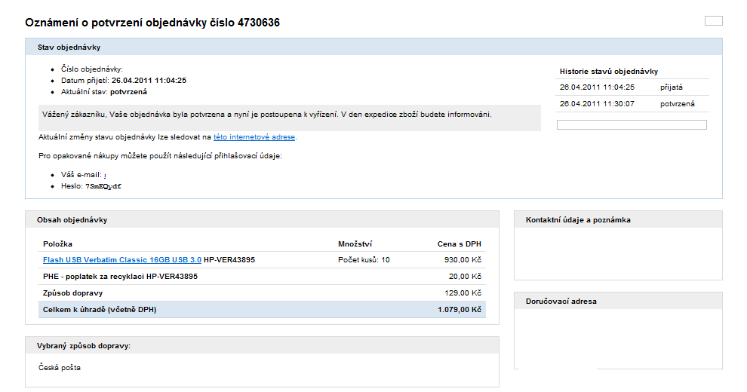747x392 pixels.
Task: Click the order confirmation page title
Action: click(152, 23)
